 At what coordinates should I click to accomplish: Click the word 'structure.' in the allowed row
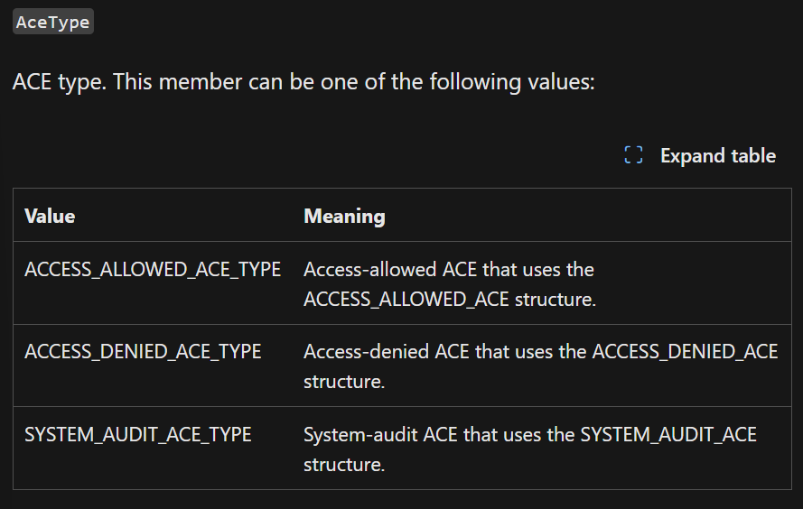(x=556, y=300)
